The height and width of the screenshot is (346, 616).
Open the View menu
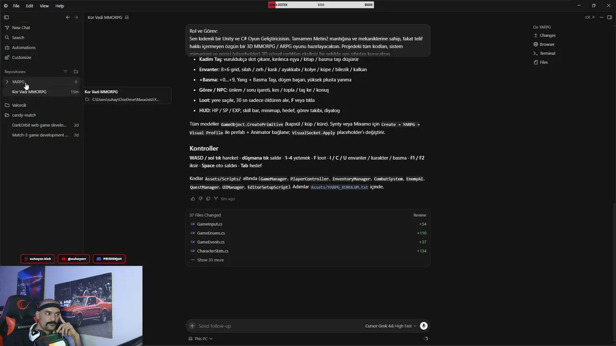44,6
